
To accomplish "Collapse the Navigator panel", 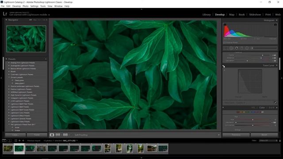I will (x=6, y=20).
